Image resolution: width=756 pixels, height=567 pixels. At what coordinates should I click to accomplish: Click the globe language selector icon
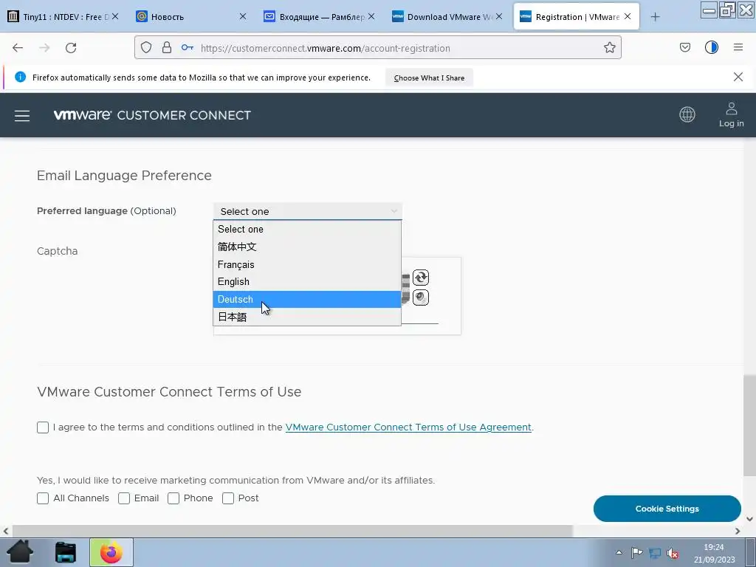(x=687, y=114)
